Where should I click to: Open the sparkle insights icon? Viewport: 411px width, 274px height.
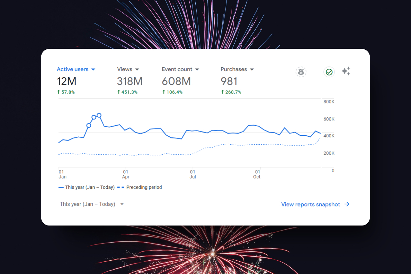[346, 71]
